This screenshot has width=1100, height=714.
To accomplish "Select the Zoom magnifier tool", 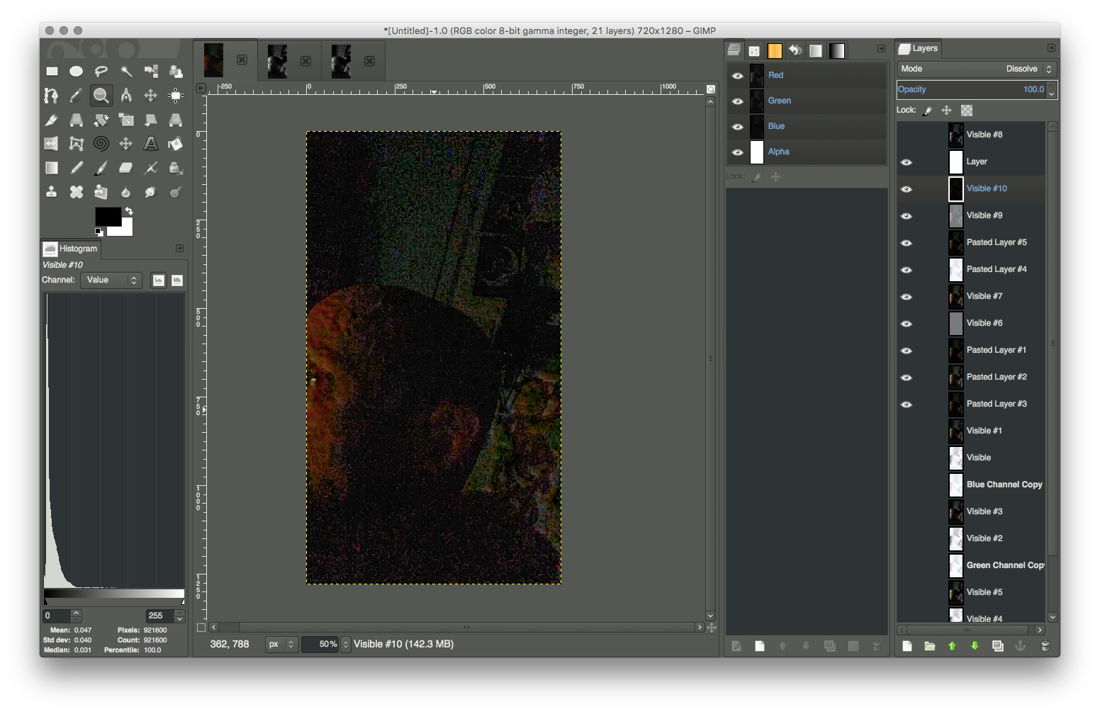I will point(101,95).
